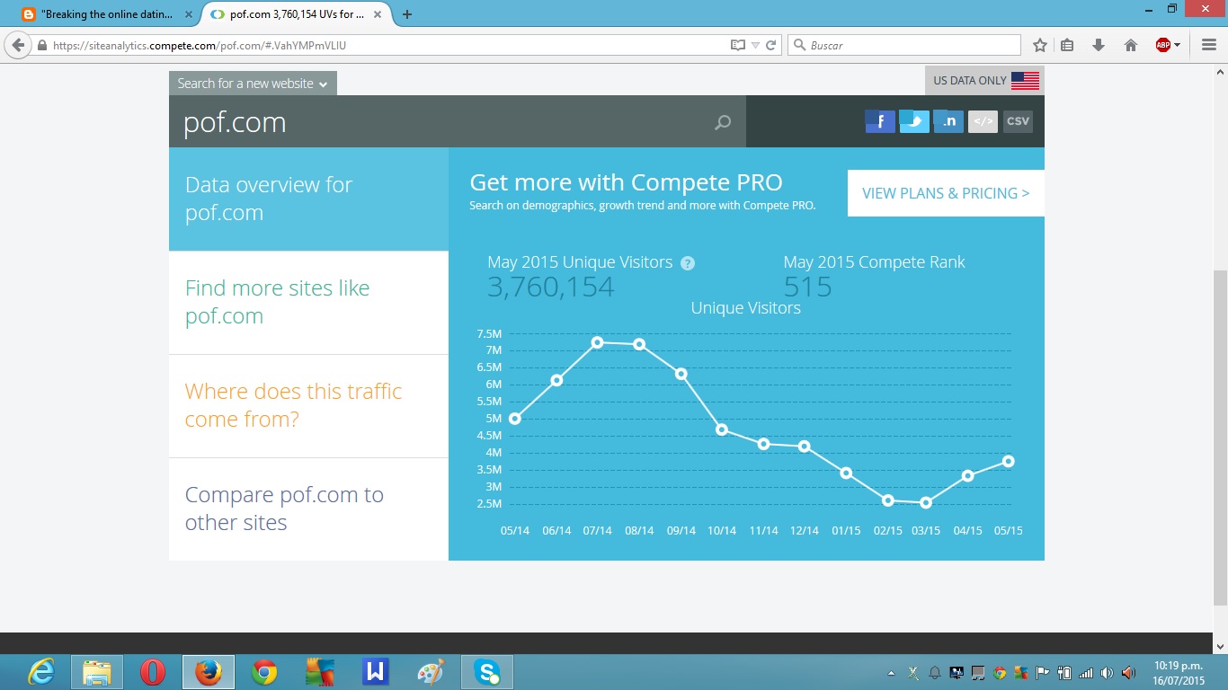
Task: Expand the Search for a new website dropdown
Action: click(x=253, y=84)
